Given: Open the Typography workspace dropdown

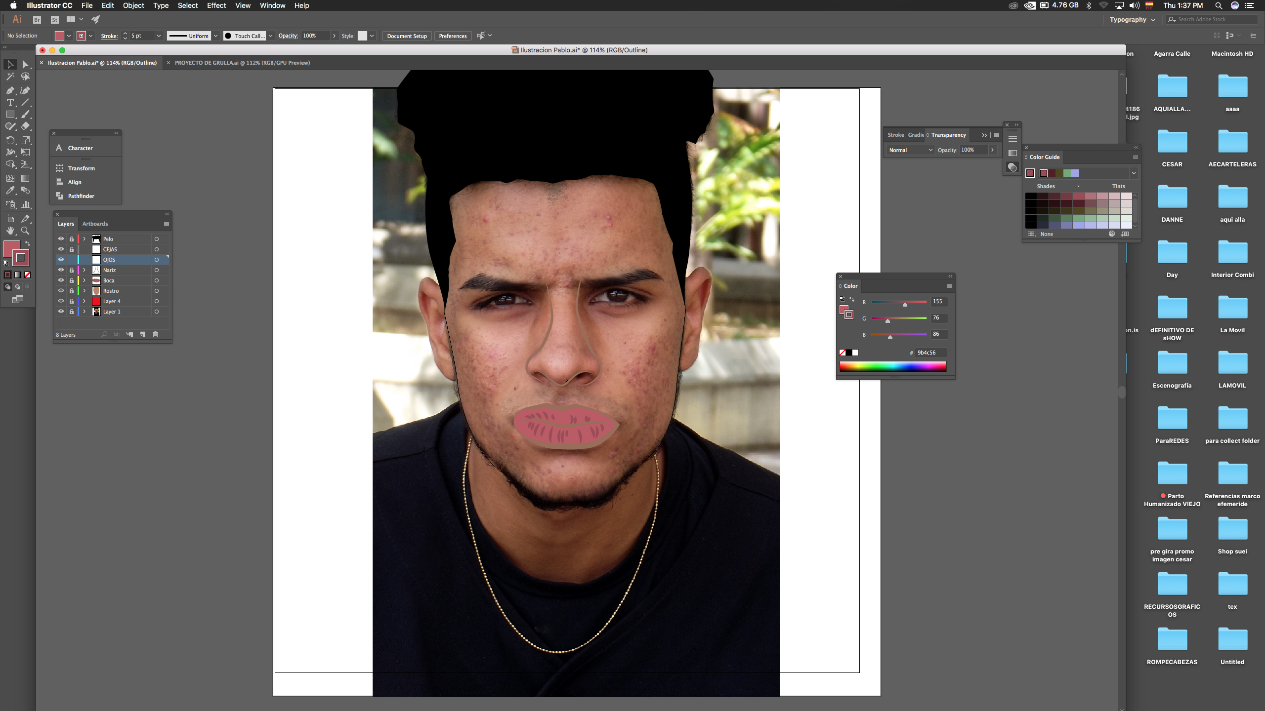Looking at the screenshot, I should [x=1132, y=20].
